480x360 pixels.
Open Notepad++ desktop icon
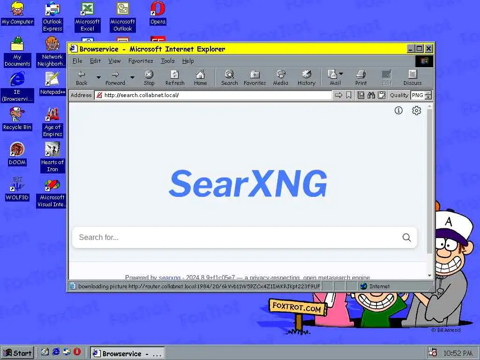[x=52, y=83]
